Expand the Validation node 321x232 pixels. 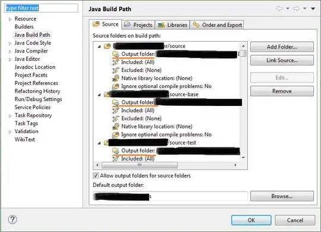[x=10, y=132]
